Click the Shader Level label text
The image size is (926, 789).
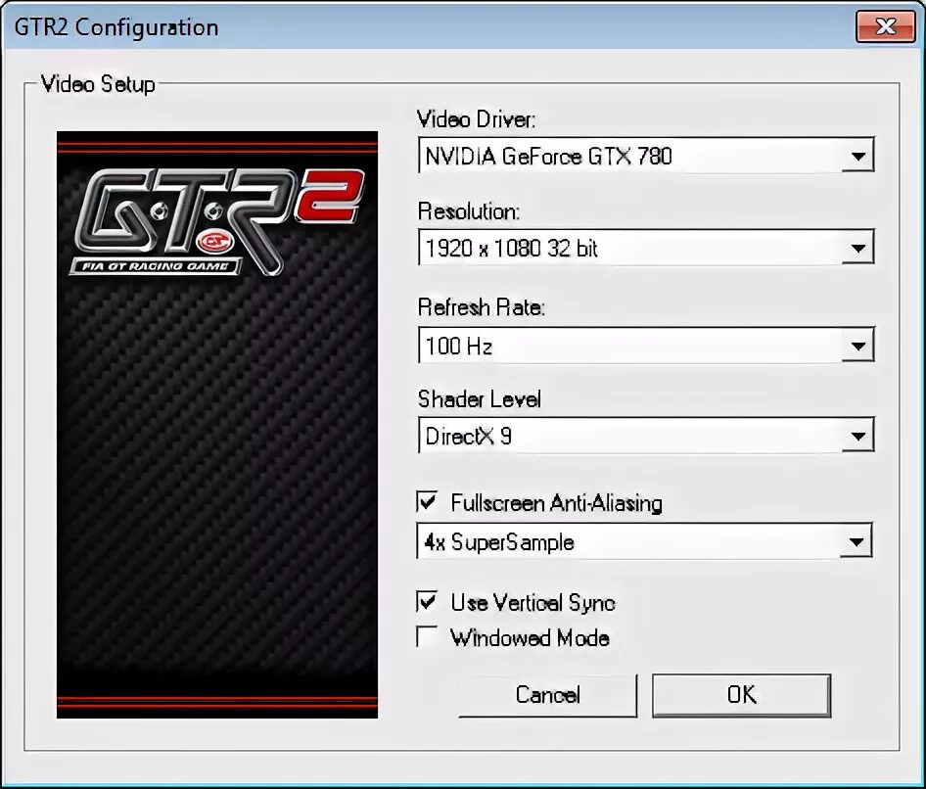(x=480, y=399)
